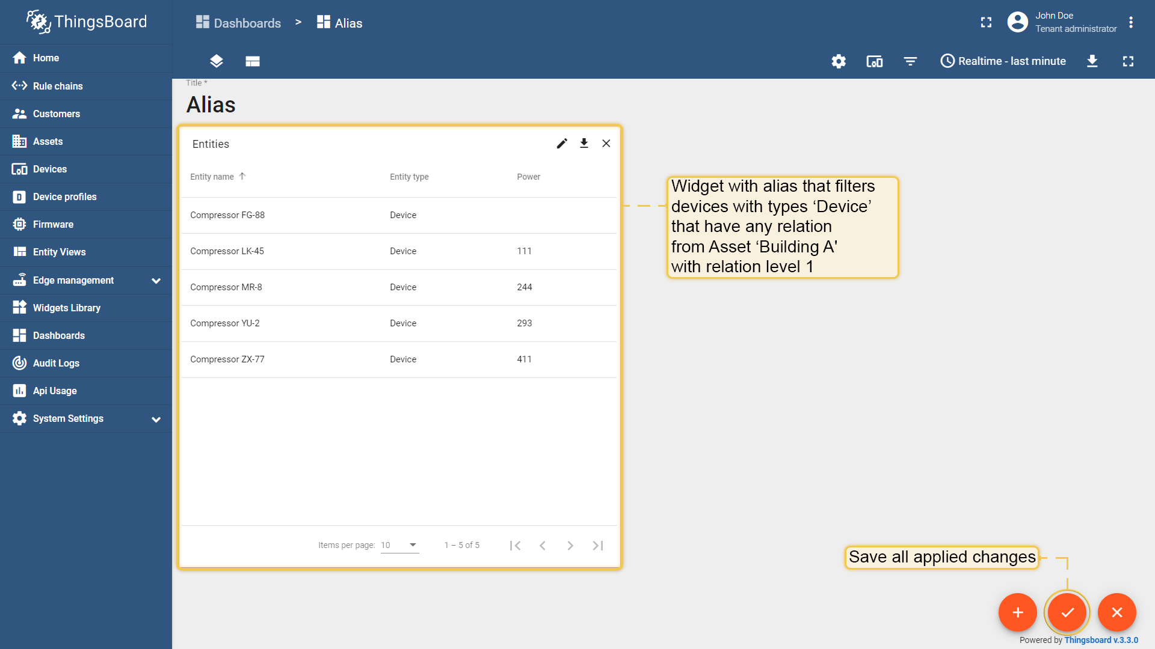This screenshot has height=649, width=1155.
Task: Open dashboard settings gear
Action: coord(839,61)
